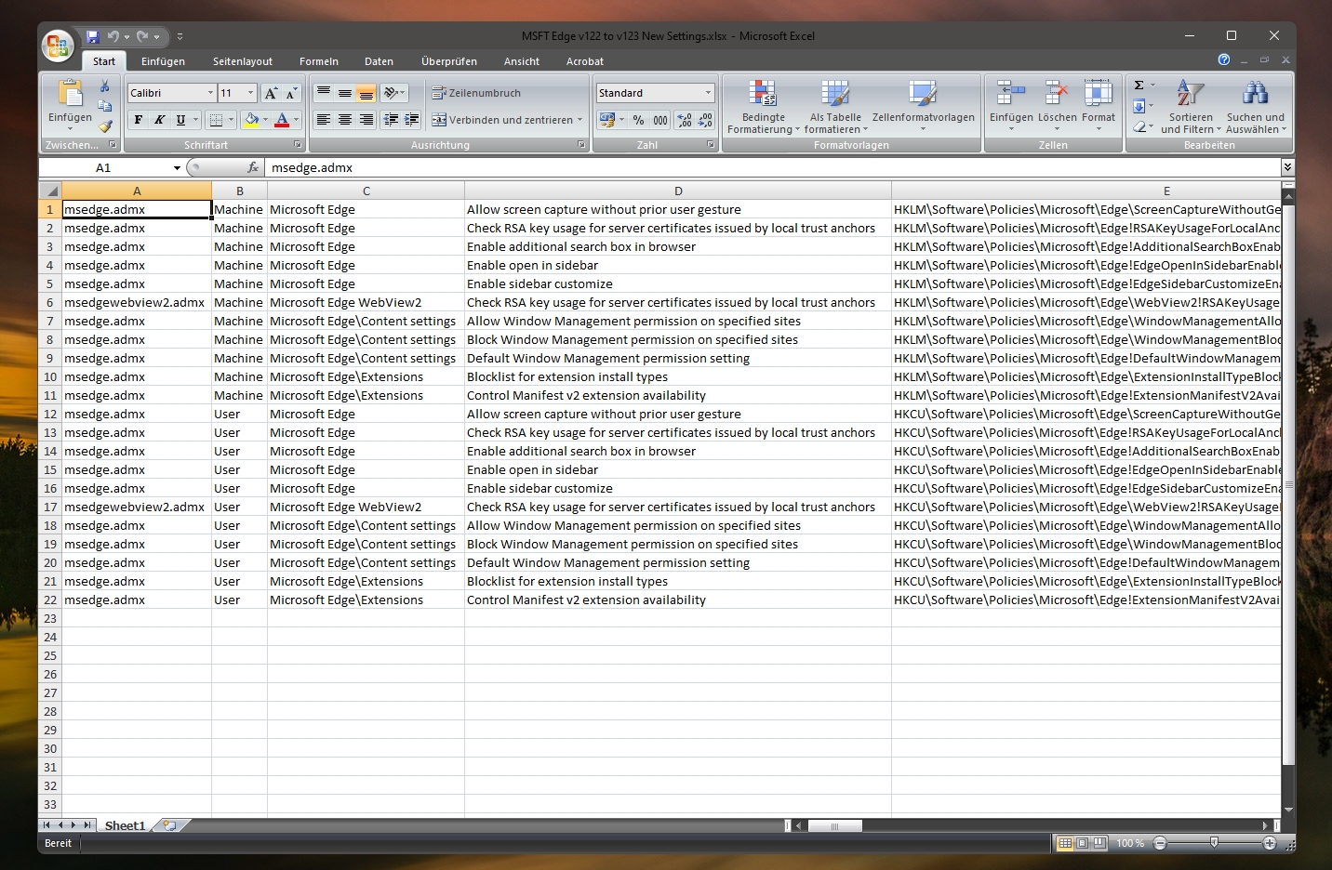Click the Cut scissors icon
This screenshot has width=1332, height=870.
tap(105, 86)
